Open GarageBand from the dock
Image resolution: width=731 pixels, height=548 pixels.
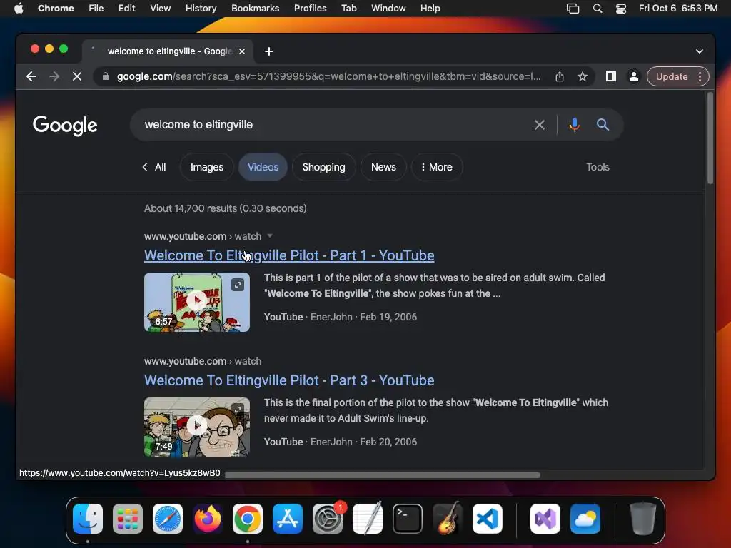point(448,519)
